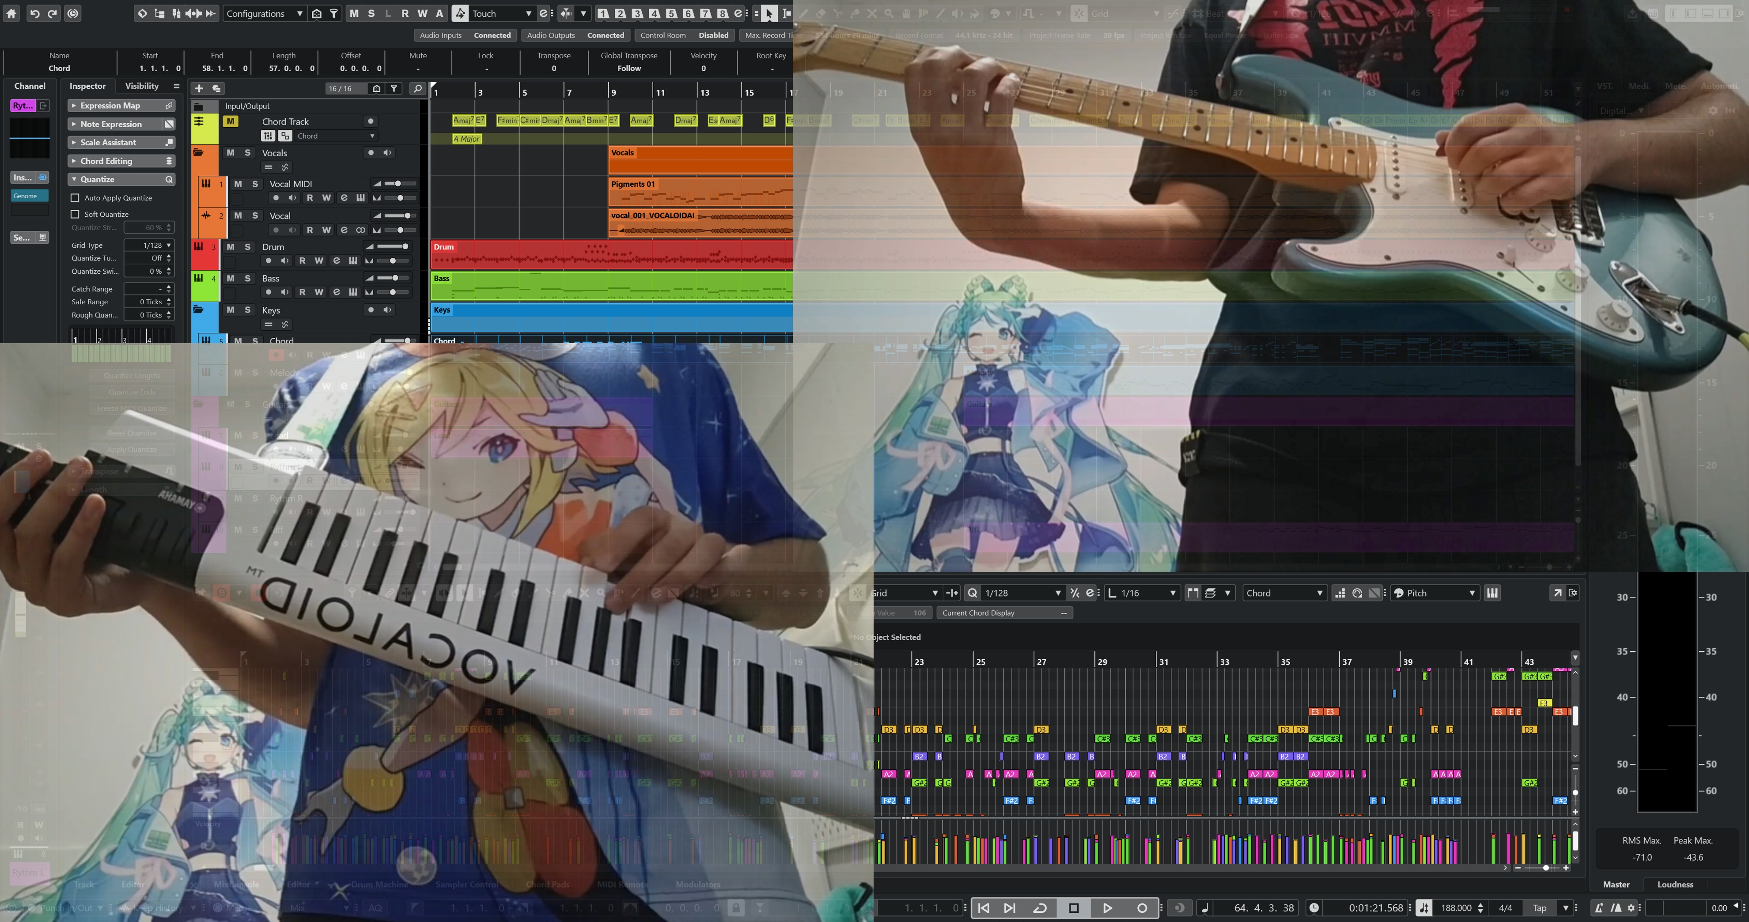
Task: Click the Apply Quantize Q icon in editor
Action: point(972,593)
